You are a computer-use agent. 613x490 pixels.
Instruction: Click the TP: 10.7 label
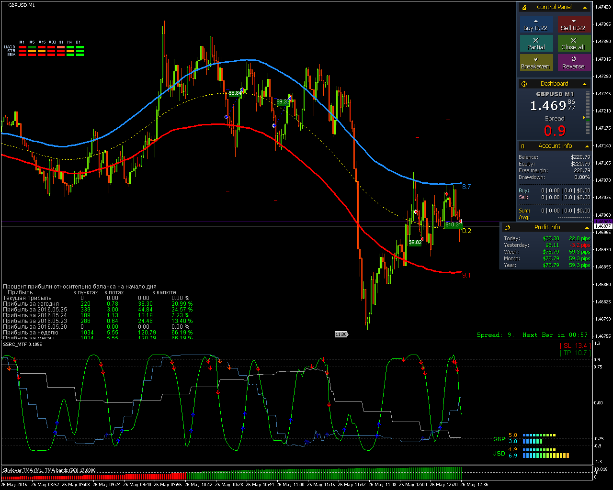pos(575,353)
